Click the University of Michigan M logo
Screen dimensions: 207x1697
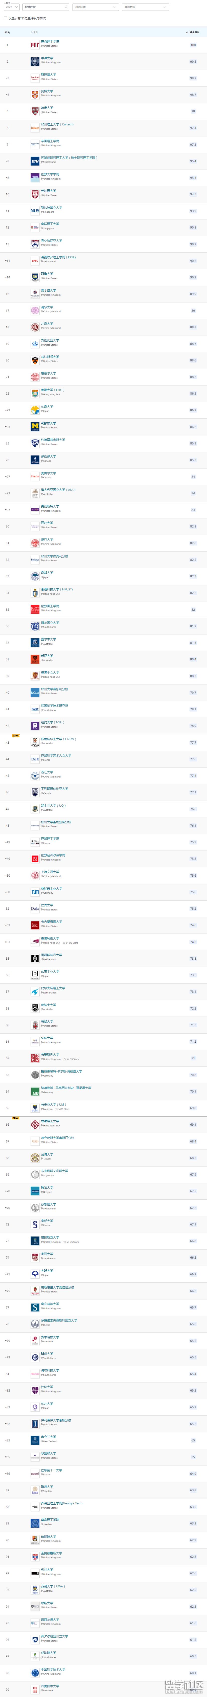click(x=35, y=426)
